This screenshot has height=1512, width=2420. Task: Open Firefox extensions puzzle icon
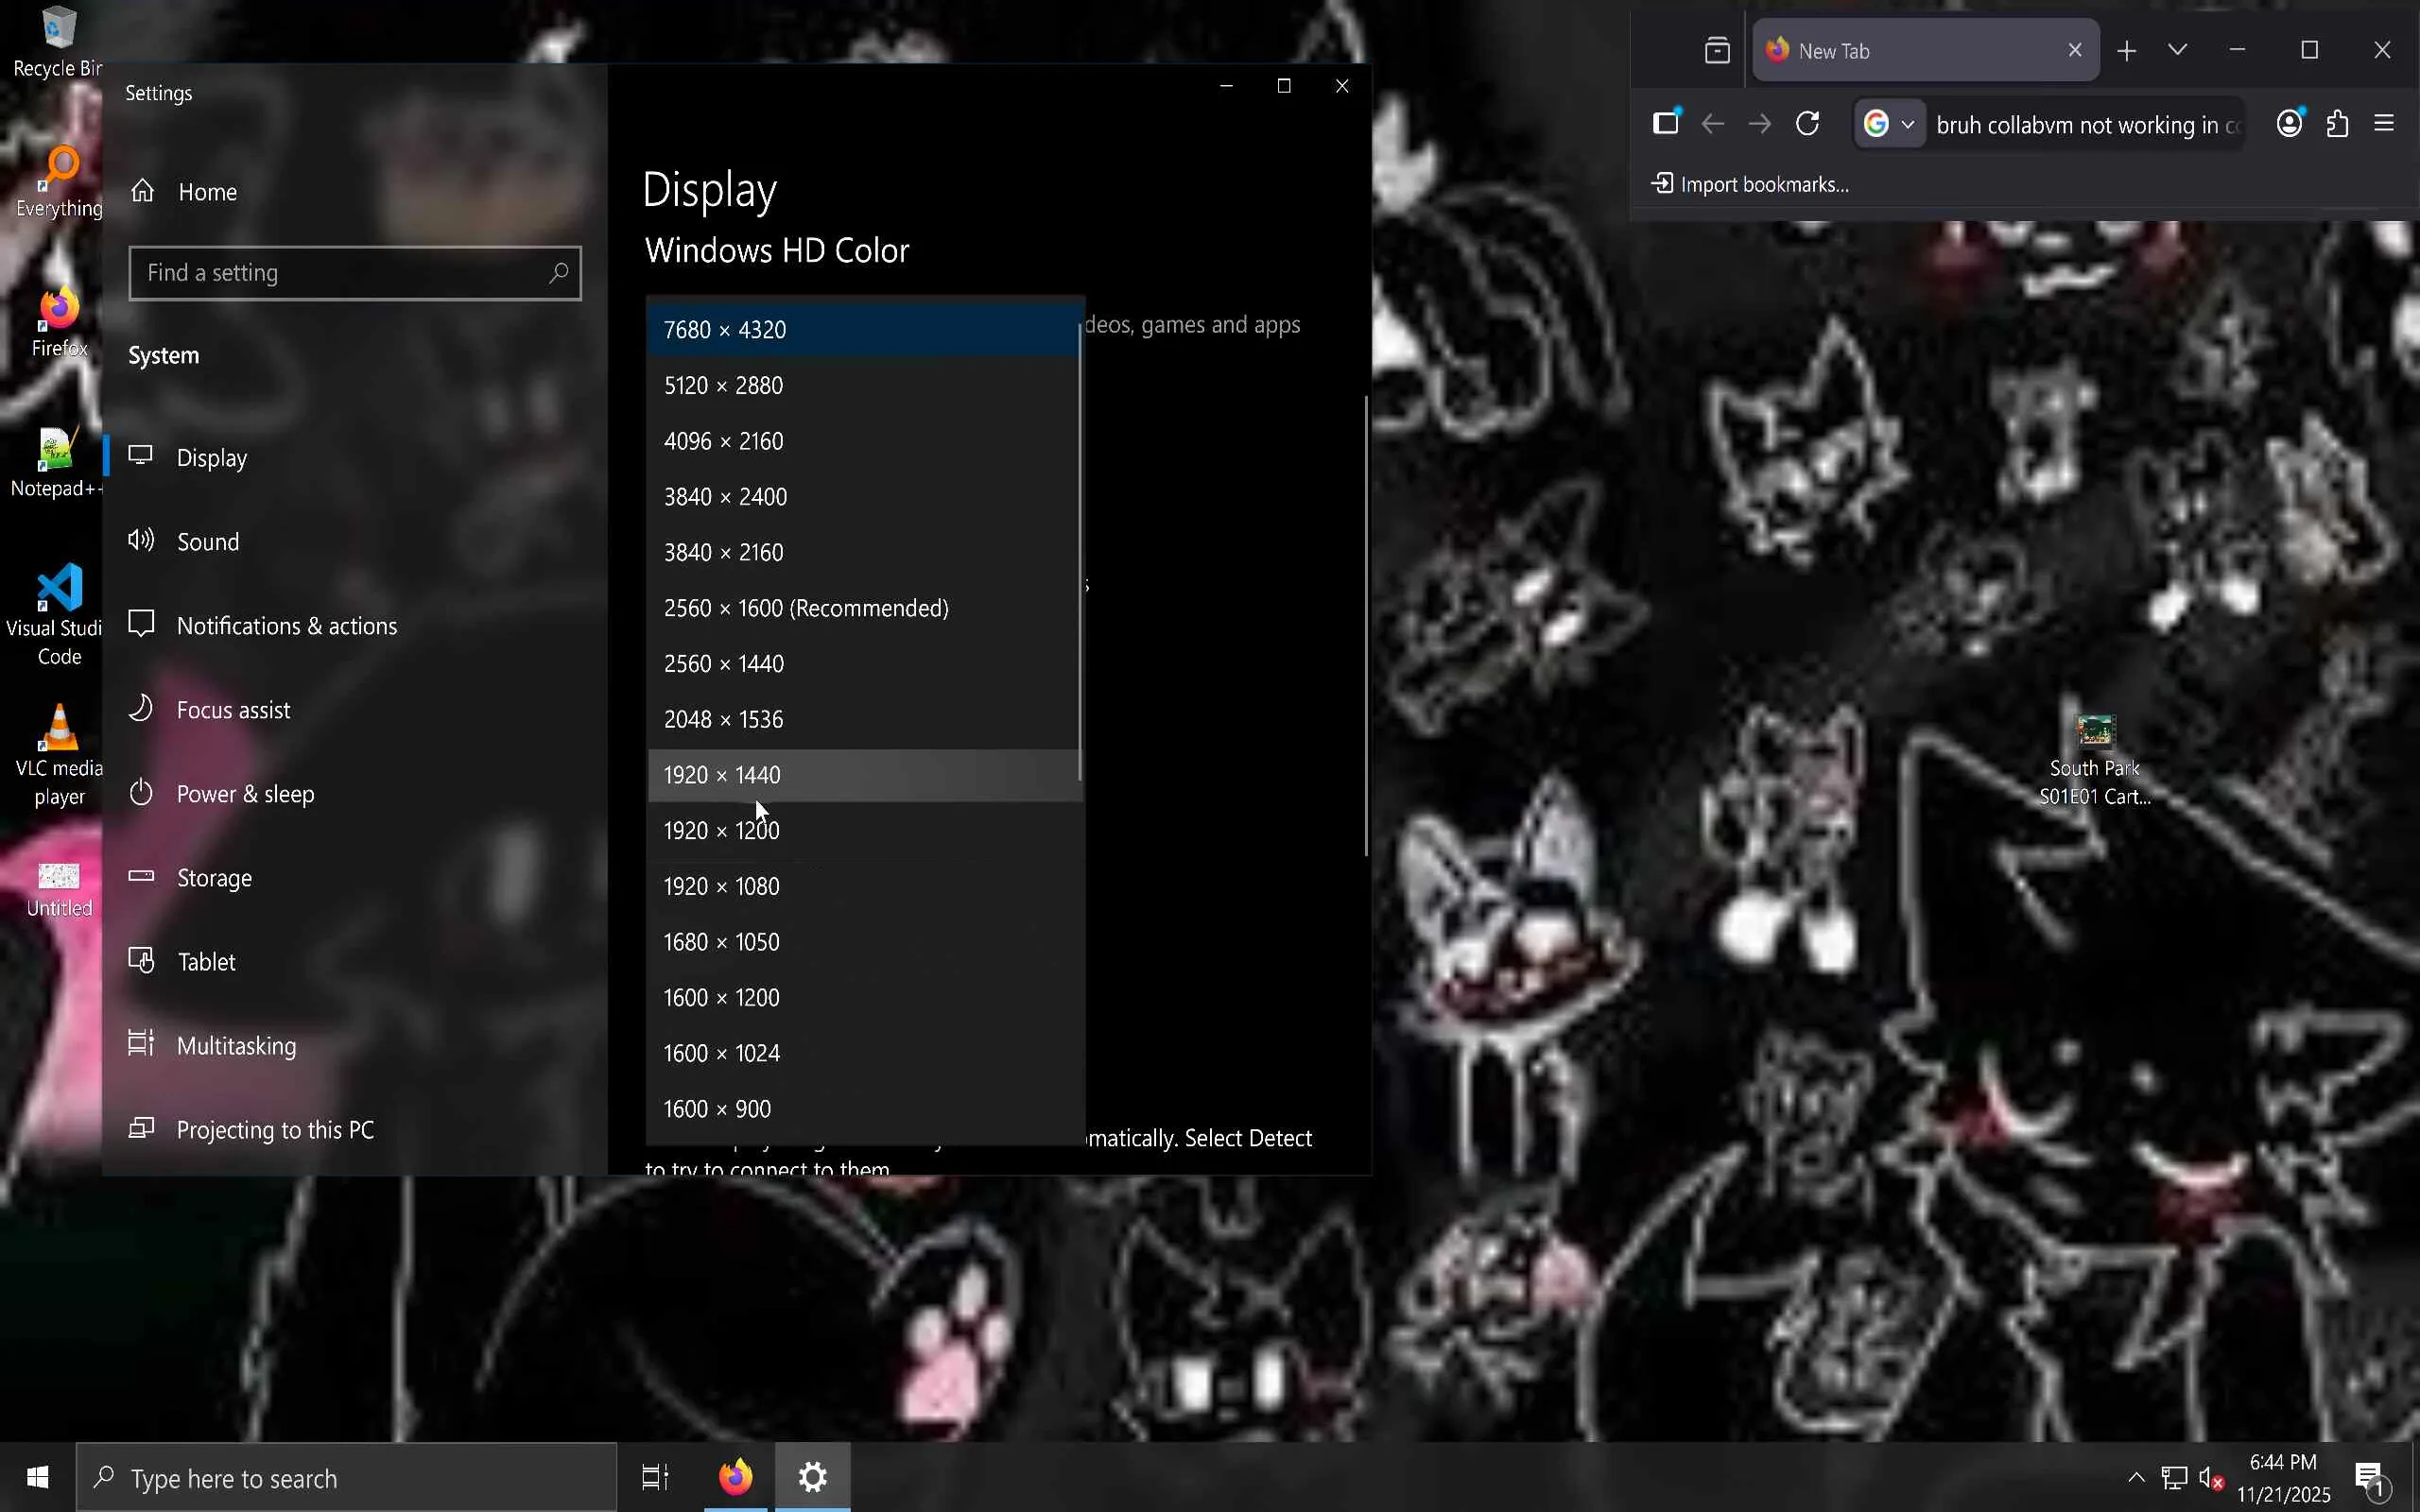point(2337,124)
